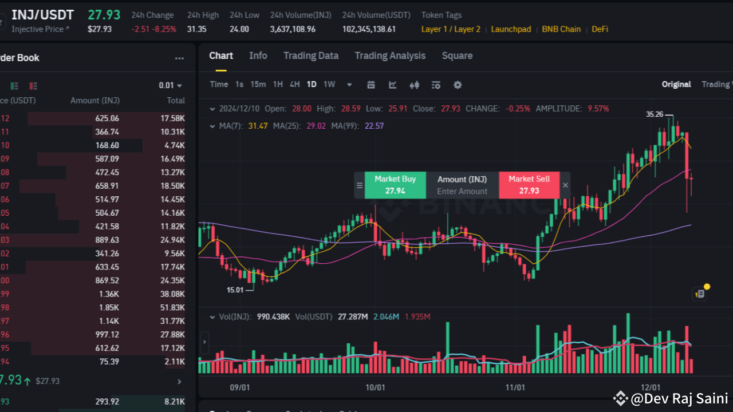The height and width of the screenshot is (412, 733).
Task: Open the indicator list settings icon
Action: pyautogui.click(x=436, y=85)
